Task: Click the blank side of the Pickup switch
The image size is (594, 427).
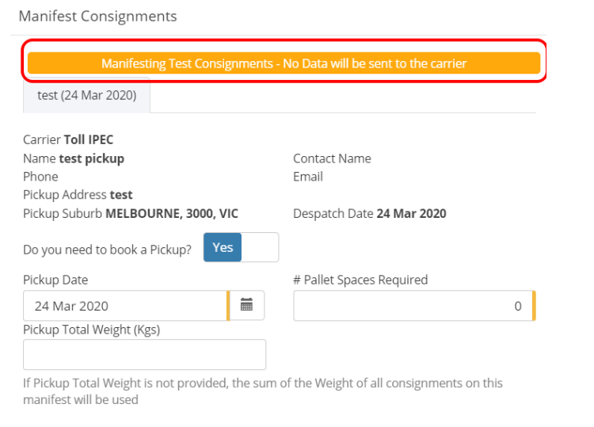Action: coord(261,247)
